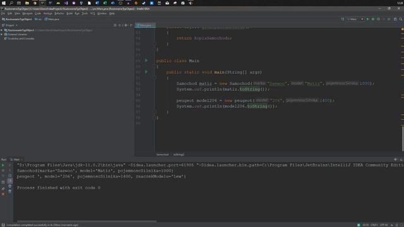Open CRLF line separator selector
The height and width of the screenshot is (227, 404).
[374, 225]
